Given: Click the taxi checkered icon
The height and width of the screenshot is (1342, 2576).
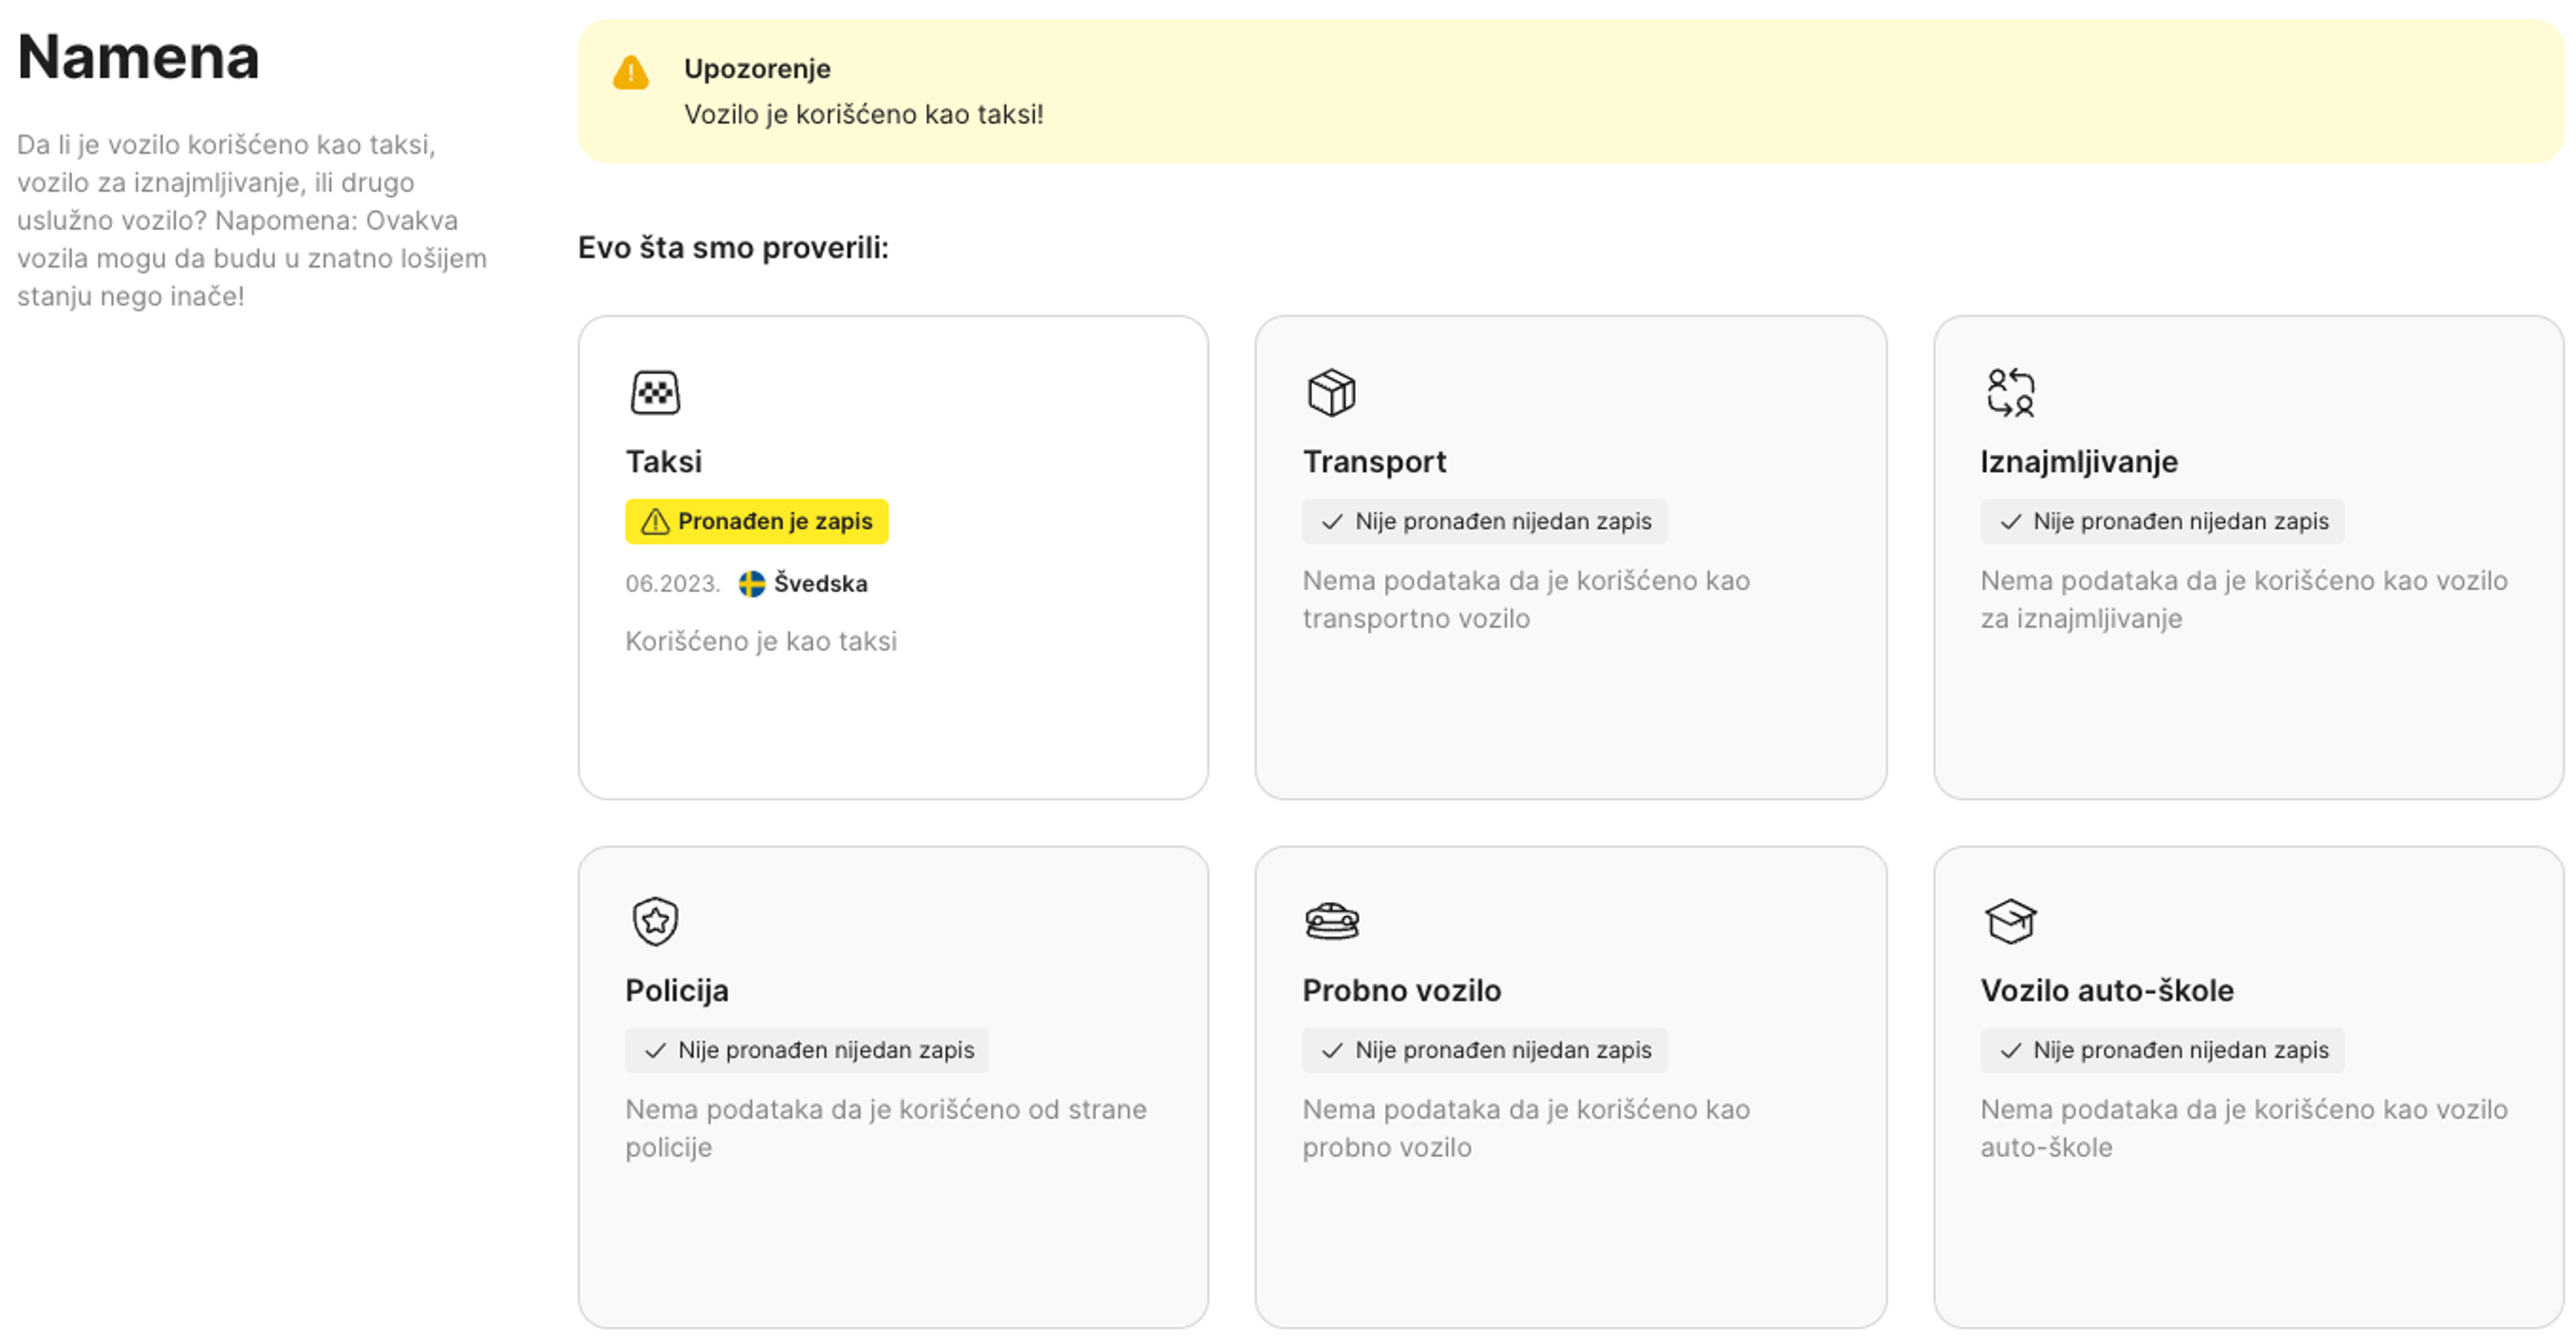Looking at the screenshot, I should tap(655, 392).
